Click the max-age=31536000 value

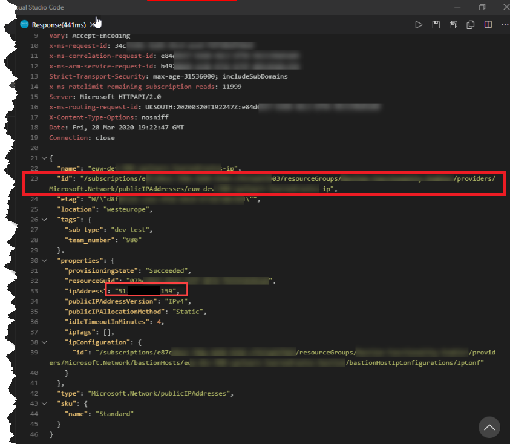184,76
